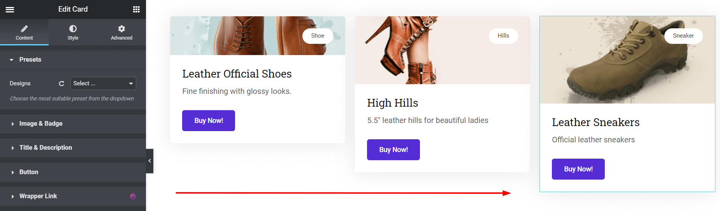Click the Leather Official Shoes title
The image size is (720, 211).
(237, 74)
